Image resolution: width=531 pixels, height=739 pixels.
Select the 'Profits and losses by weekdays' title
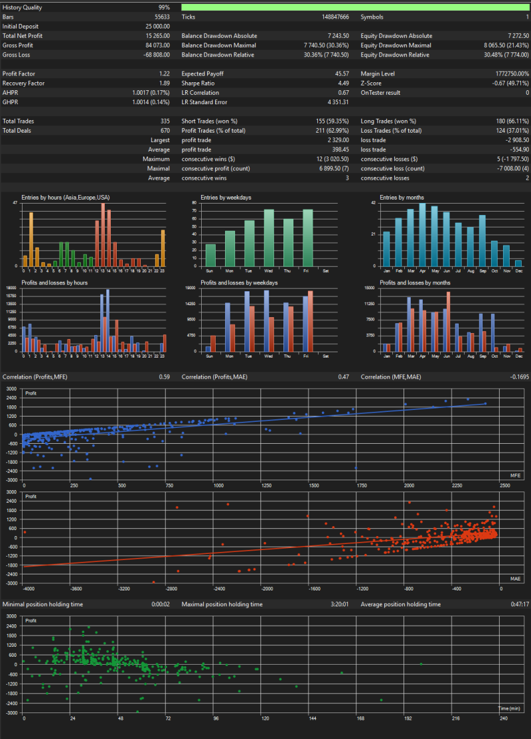coord(239,283)
